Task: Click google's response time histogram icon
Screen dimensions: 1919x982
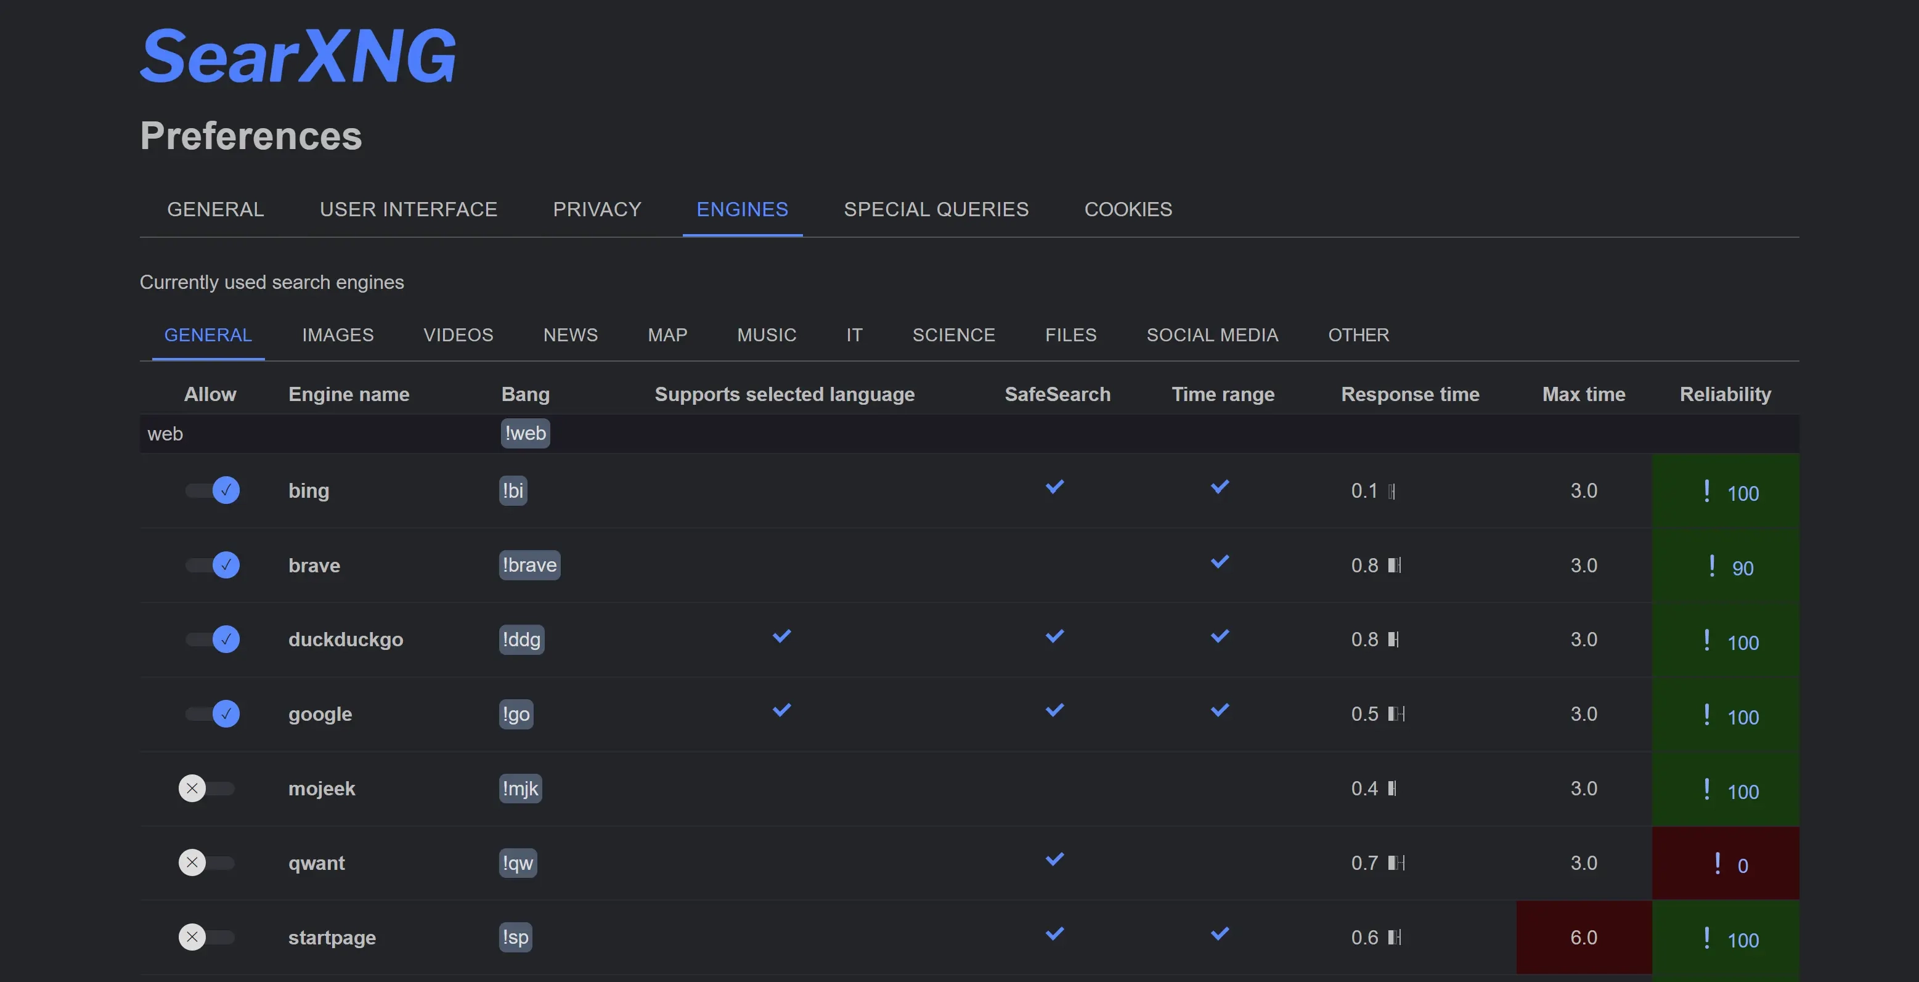Action: tap(1397, 714)
